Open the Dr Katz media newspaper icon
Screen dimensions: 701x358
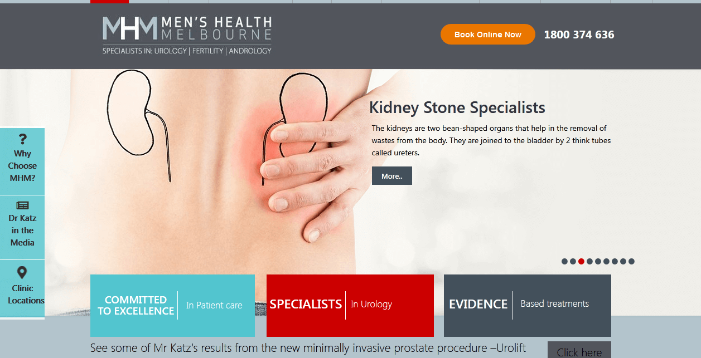click(x=22, y=205)
